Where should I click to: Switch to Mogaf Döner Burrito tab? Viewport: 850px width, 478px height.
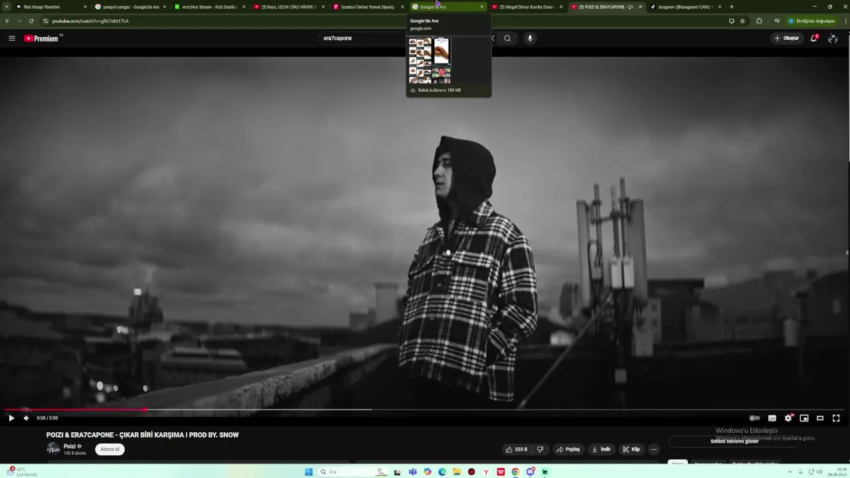tap(527, 7)
